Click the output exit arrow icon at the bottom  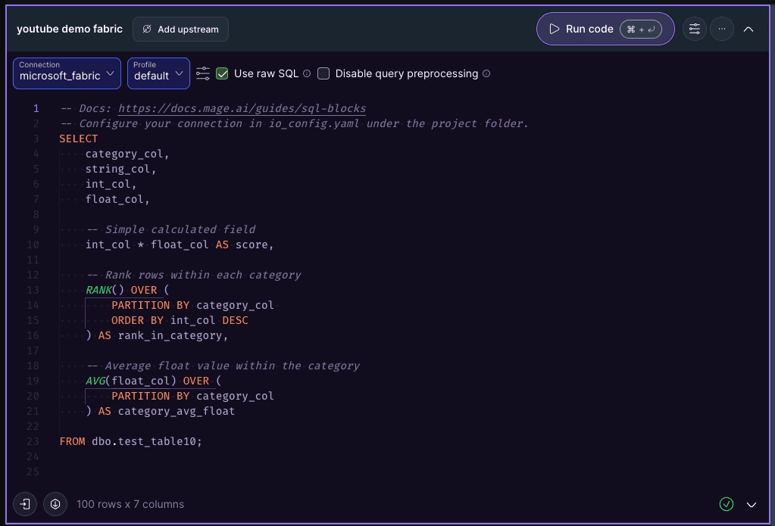click(25, 504)
